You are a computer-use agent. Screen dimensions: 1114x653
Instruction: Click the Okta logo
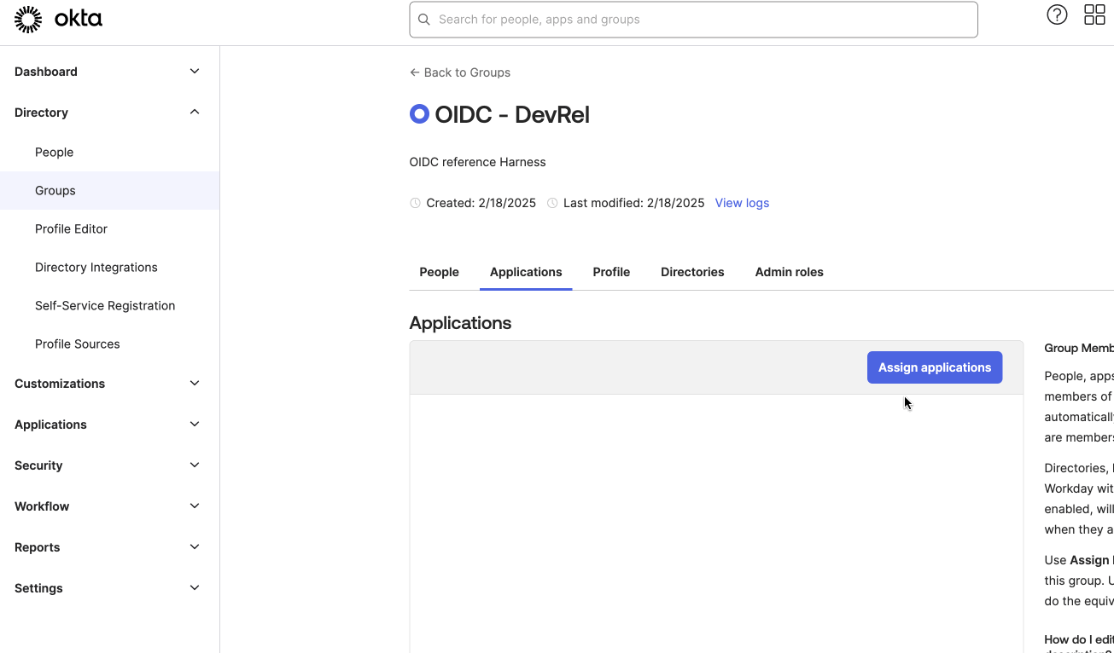pyautogui.click(x=58, y=19)
